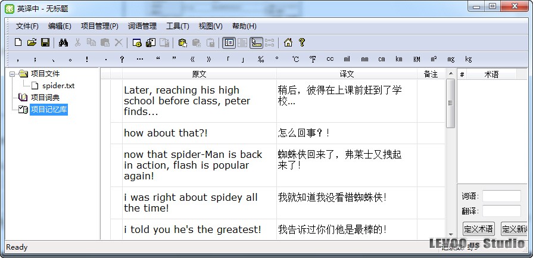Viewport: 533px width, 258px height.
Task: Insert the kg unit symbol
Action: [469, 59]
